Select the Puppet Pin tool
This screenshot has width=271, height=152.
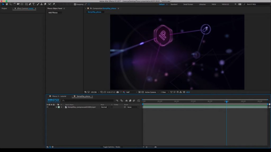(x=54, y=4)
